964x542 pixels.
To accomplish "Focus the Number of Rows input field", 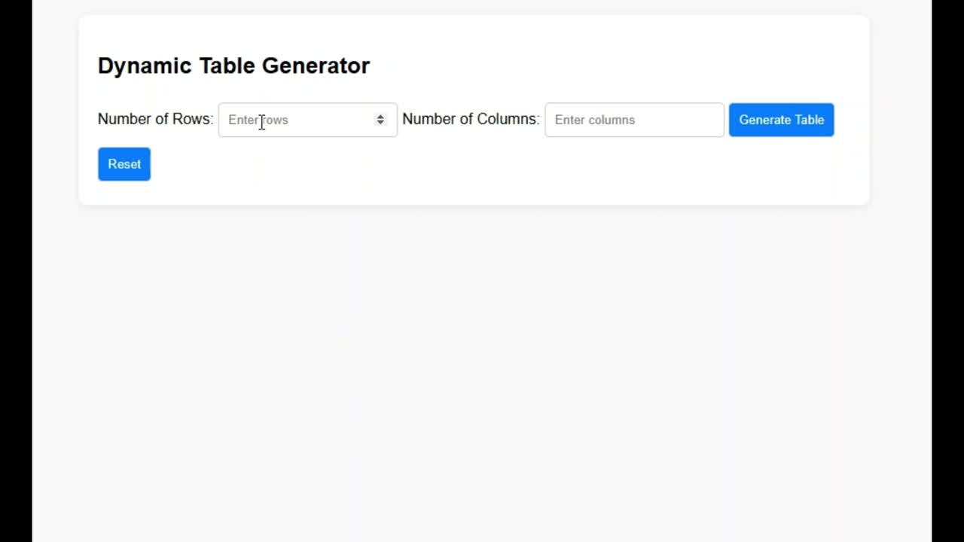I will (307, 120).
